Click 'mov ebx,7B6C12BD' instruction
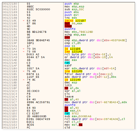Image resolution: width=137 pixels, height=131 pixels. pyautogui.click(x=79, y=32)
